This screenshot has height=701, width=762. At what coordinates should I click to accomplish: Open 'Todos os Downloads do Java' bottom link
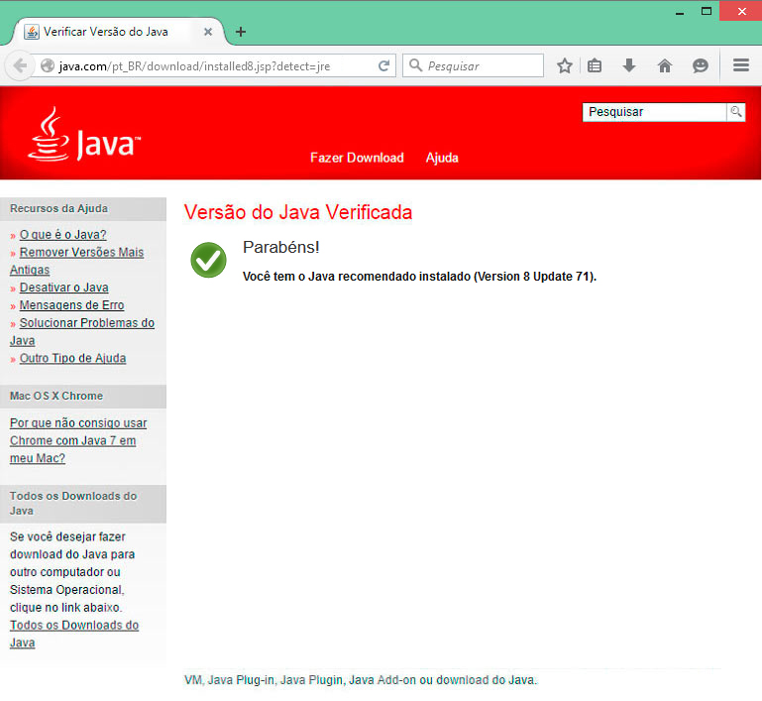point(74,634)
